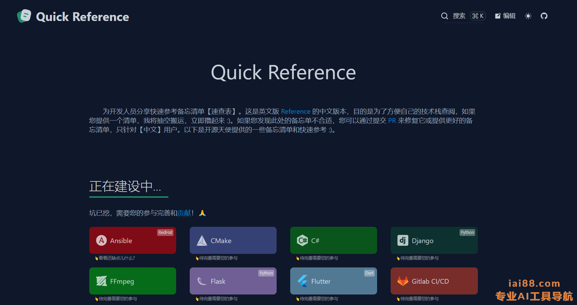The height and width of the screenshot is (305, 577).
Task: Click the Django dj icon
Action: [x=403, y=240]
